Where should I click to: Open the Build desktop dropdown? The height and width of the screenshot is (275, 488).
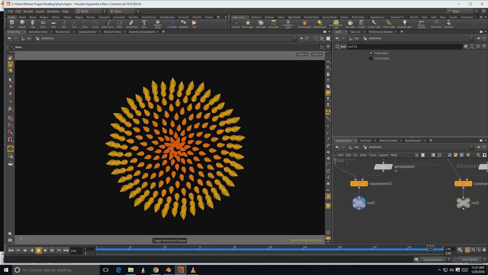click(x=91, y=11)
